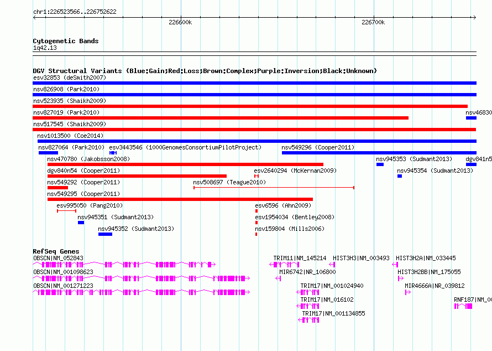492x351 pixels.
Task: Open nsv523935 (Shaikh2009) variant label
Action: (x=70, y=101)
